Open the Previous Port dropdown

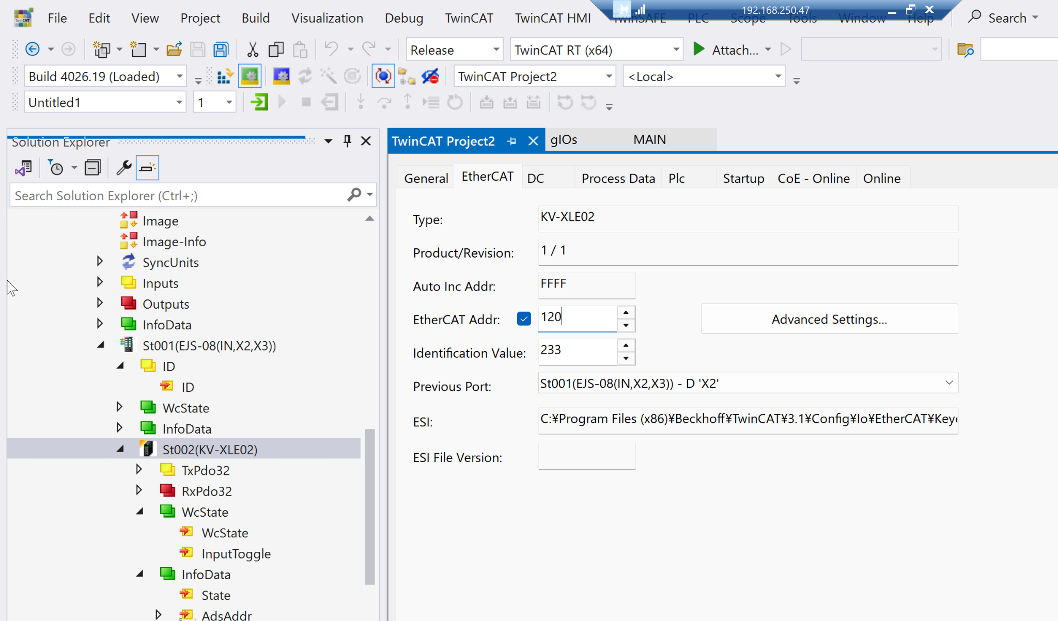[948, 383]
